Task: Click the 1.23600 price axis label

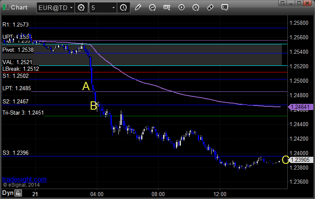Action: (x=299, y=182)
